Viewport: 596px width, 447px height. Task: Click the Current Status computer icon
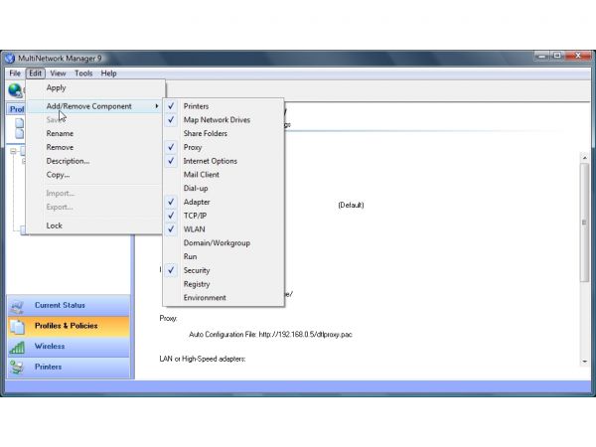click(17, 306)
